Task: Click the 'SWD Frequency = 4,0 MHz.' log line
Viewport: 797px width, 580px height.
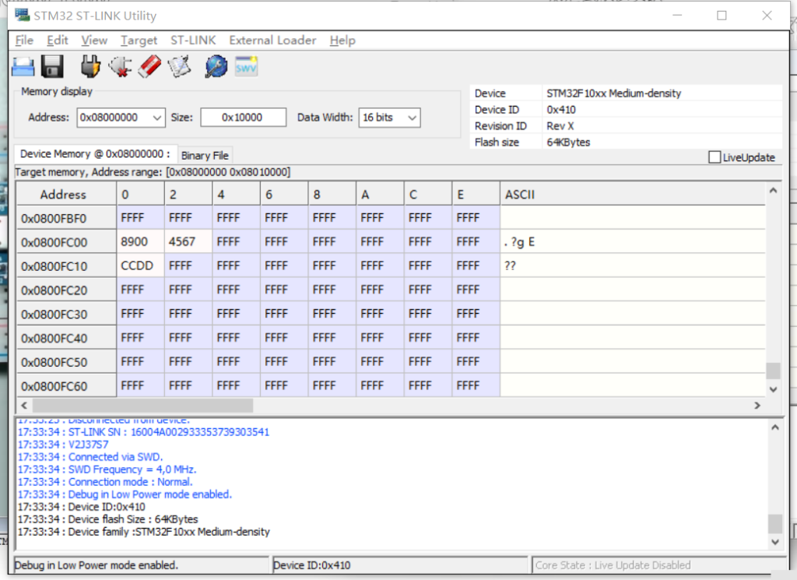Action: pyautogui.click(x=107, y=469)
